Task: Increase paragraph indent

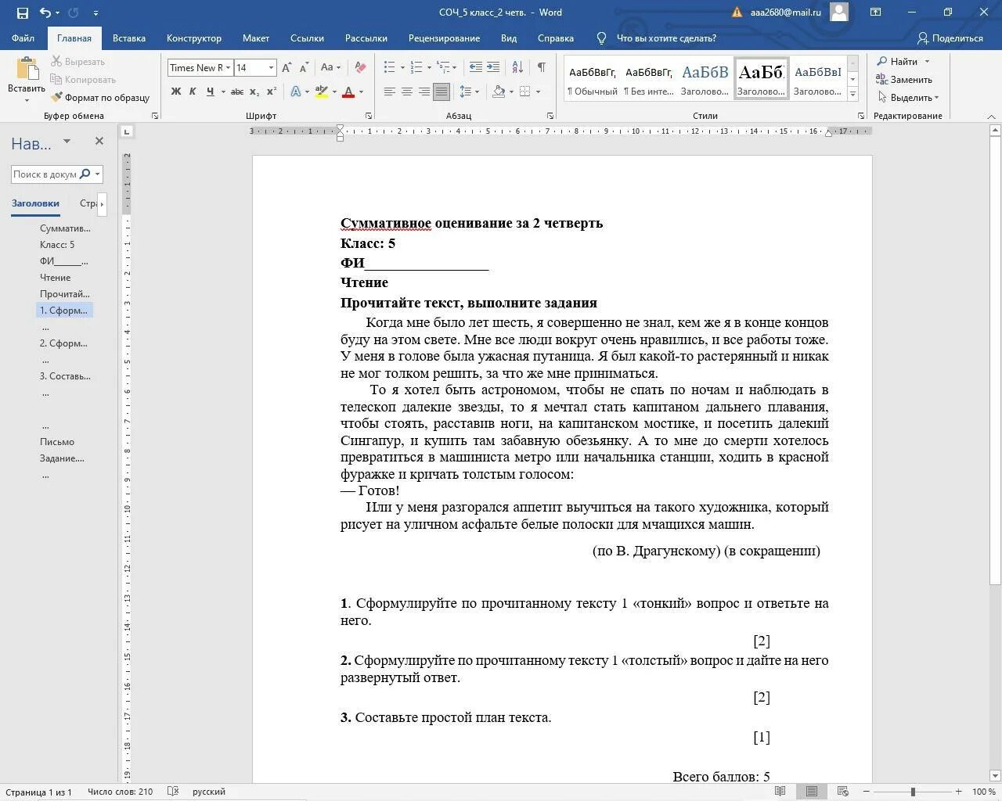Action: [x=493, y=67]
